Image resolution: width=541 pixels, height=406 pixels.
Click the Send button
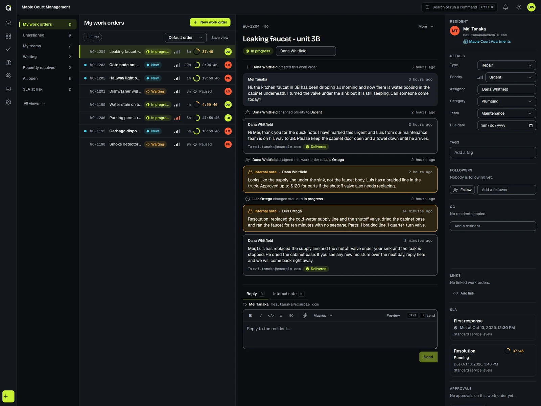[428, 357]
